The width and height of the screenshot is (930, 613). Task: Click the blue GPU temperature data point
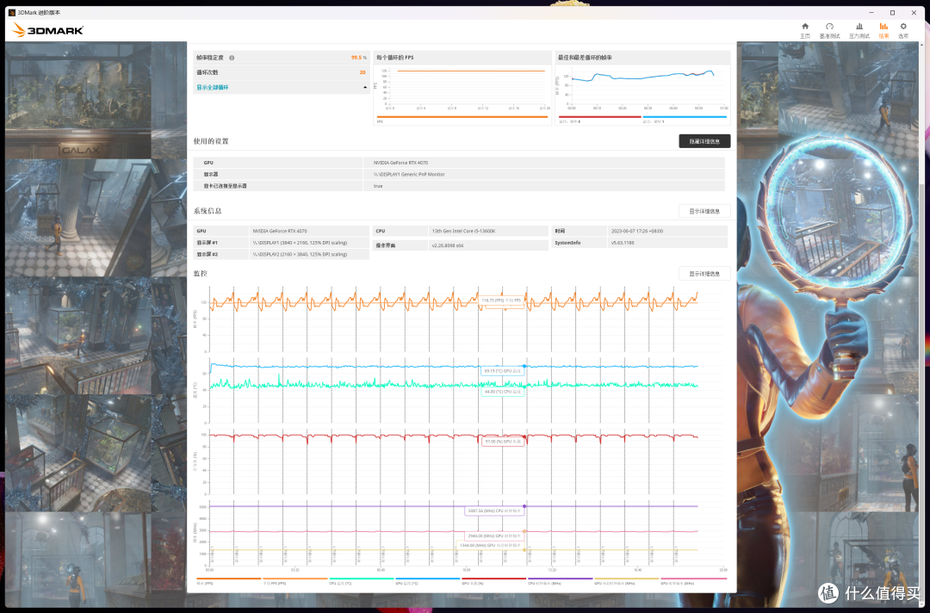(524, 367)
